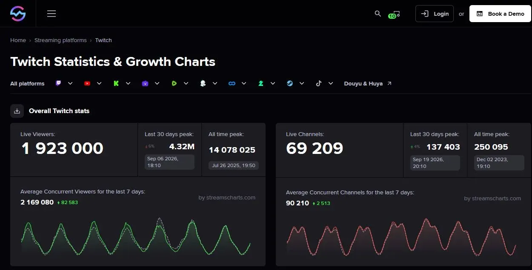
Task: Expand the Twitch platform dropdown arrow
Action: click(70, 83)
